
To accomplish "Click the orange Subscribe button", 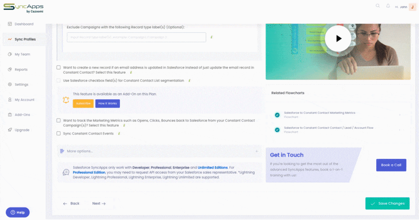I will [x=83, y=104].
